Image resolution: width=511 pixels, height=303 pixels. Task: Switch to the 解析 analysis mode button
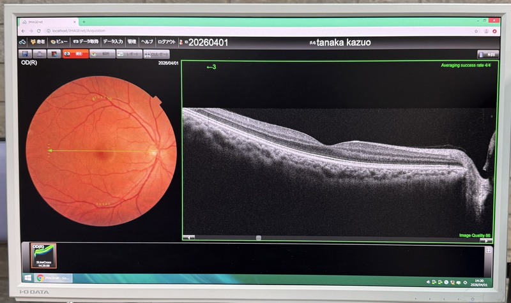point(101,55)
